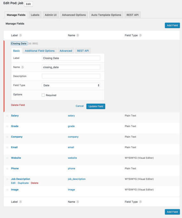
Task: Click the job_description name link
Action: pos(77,179)
